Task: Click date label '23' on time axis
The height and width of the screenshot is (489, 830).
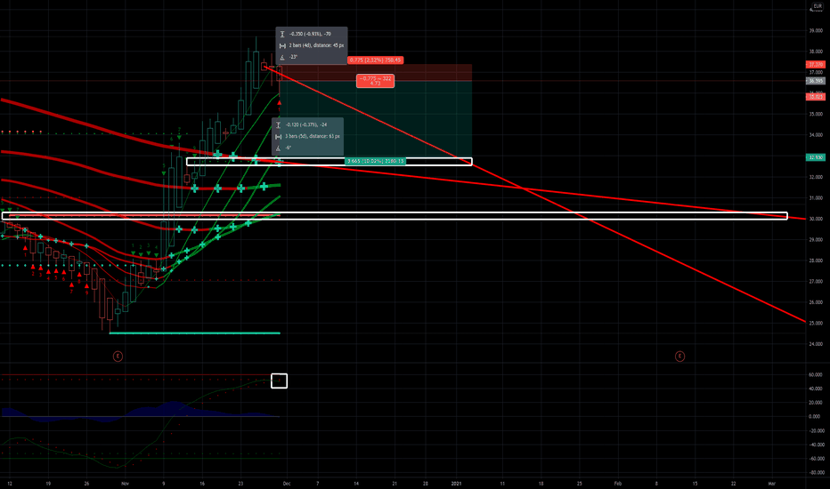Action: pyautogui.click(x=240, y=483)
